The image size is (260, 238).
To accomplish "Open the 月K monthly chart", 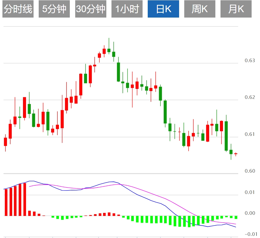I will (236, 9).
